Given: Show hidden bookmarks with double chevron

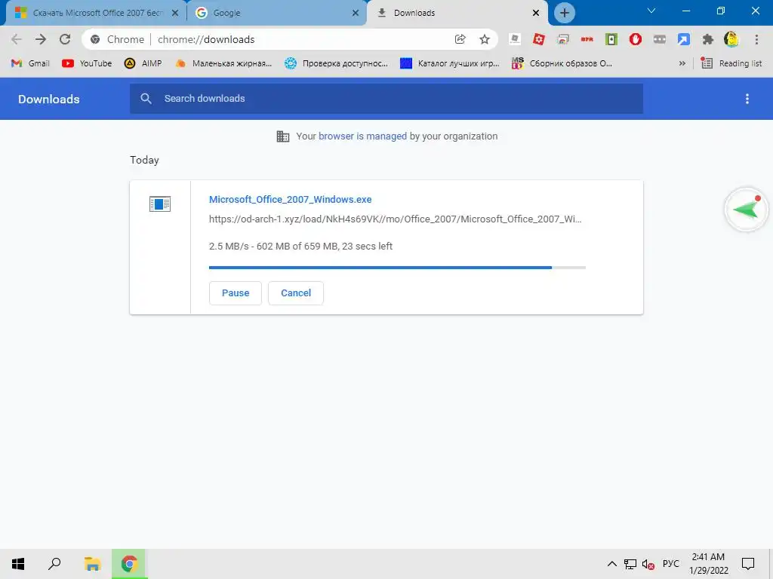Looking at the screenshot, I should [682, 63].
